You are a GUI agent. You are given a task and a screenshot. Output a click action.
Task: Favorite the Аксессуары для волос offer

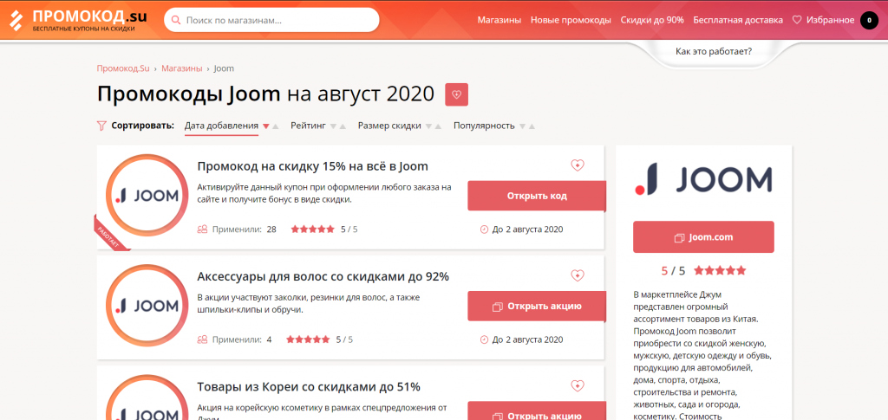tap(577, 275)
